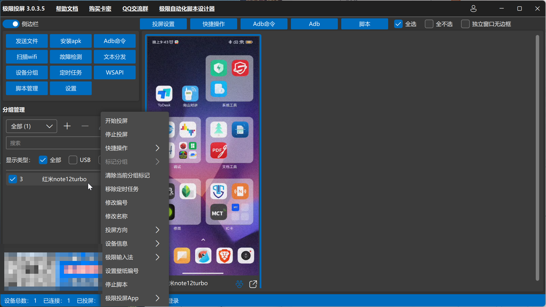546x307 pixels.
Task: Choose 修改名称 in context menu
Action: (x=117, y=216)
